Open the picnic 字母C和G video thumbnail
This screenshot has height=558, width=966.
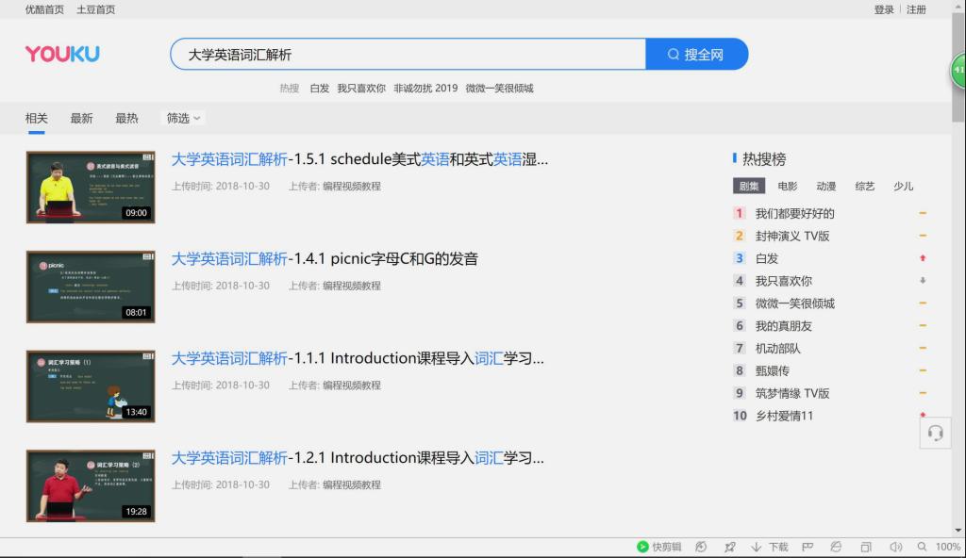[x=91, y=287]
